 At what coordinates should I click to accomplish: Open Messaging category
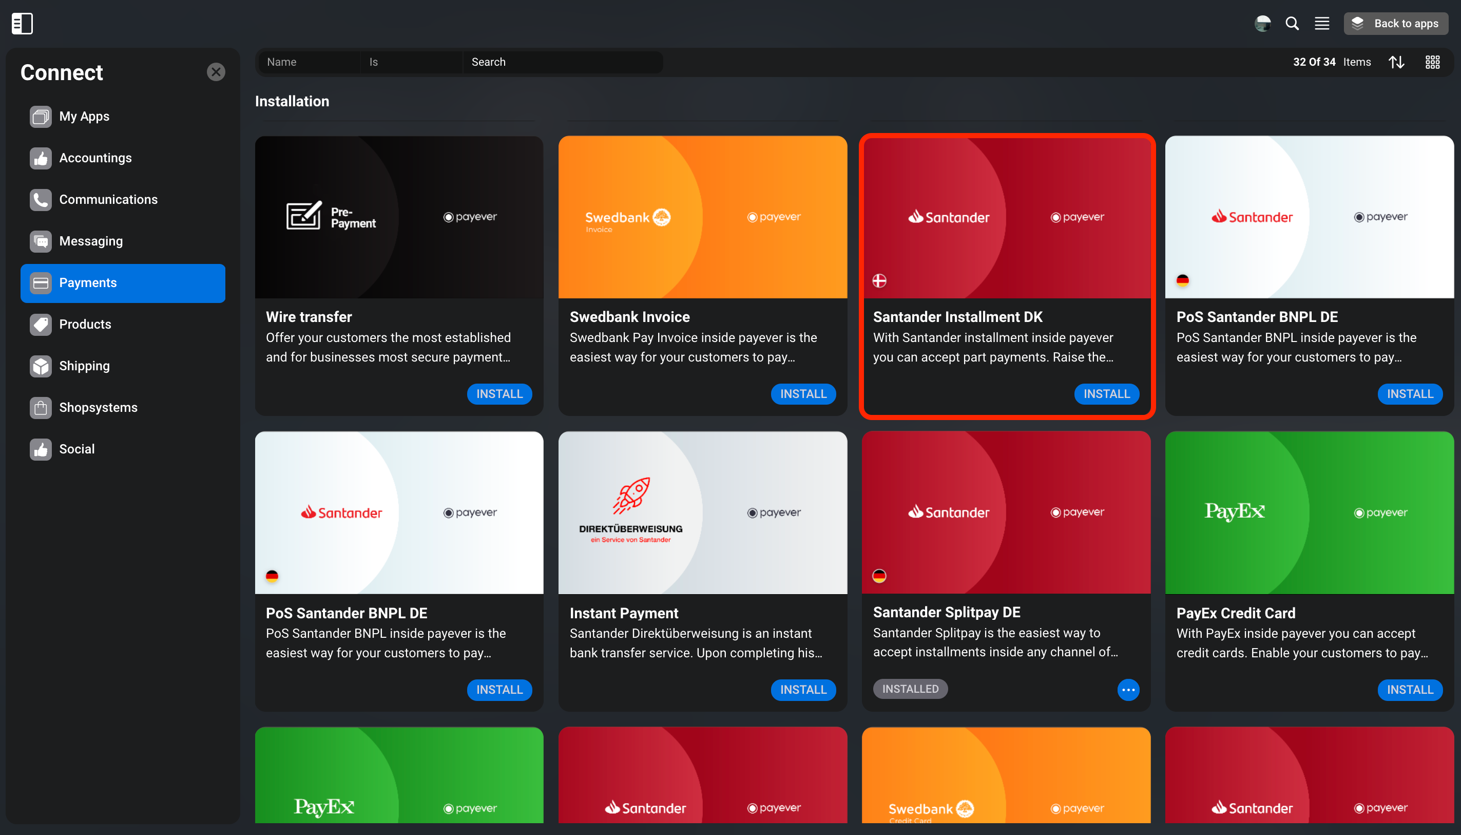click(123, 241)
